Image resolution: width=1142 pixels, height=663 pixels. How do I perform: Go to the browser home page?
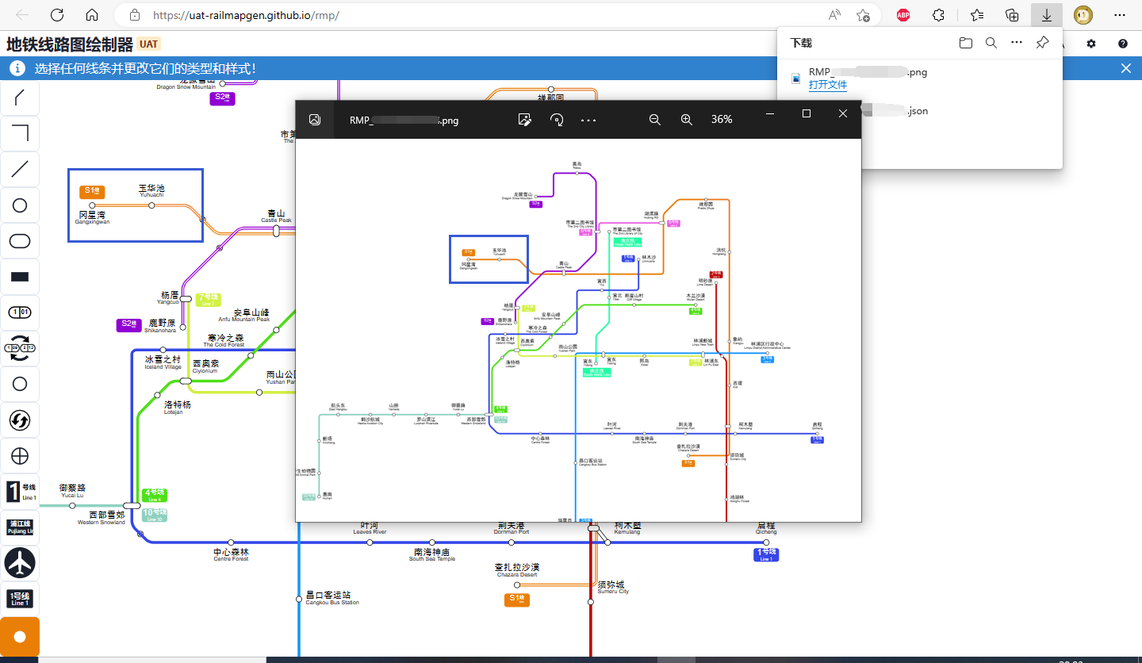(92, 15)
